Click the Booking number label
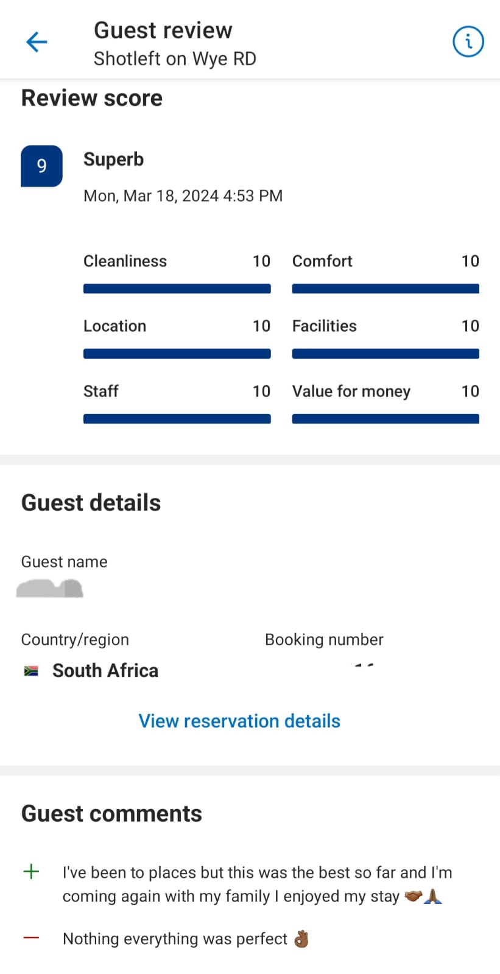 [x=324, y=640]
